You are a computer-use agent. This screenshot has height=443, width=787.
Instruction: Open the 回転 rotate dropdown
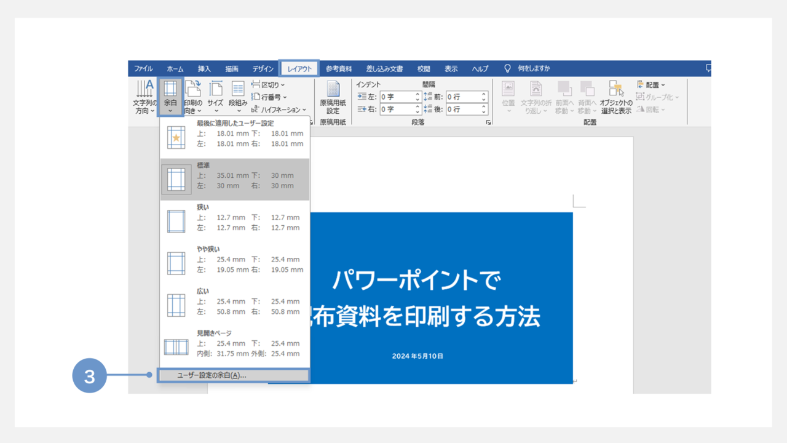651,110
